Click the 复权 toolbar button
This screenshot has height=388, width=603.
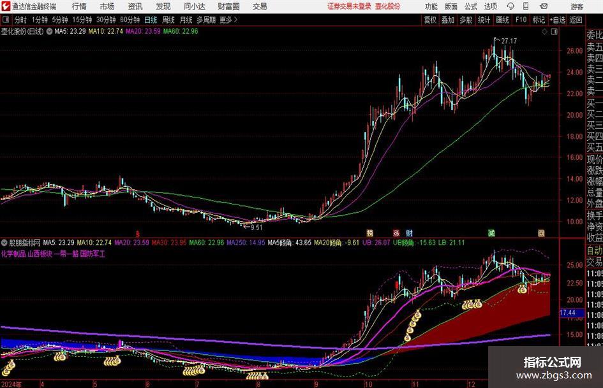(430, 20)
